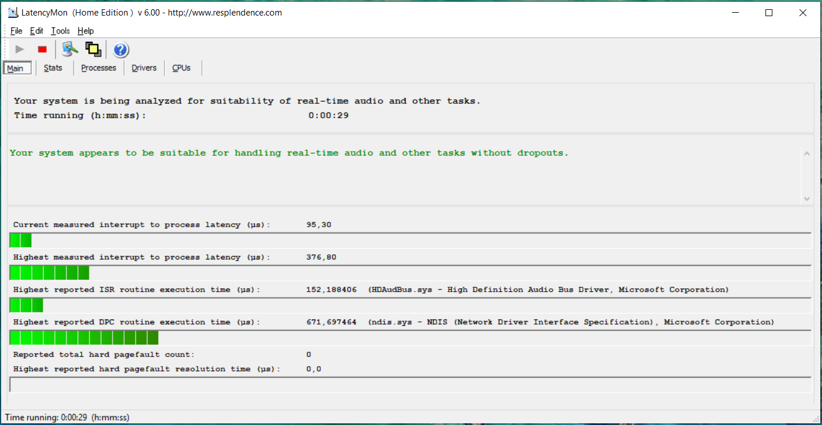Viewport: 822px width, 425px height.
Task: Switch to the Stats tab
Action: [x=53, y=68]
